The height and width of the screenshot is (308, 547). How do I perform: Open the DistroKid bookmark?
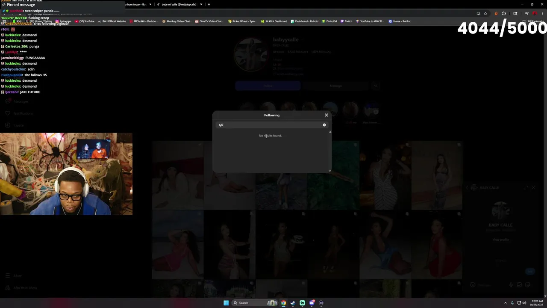pos(329,21)
